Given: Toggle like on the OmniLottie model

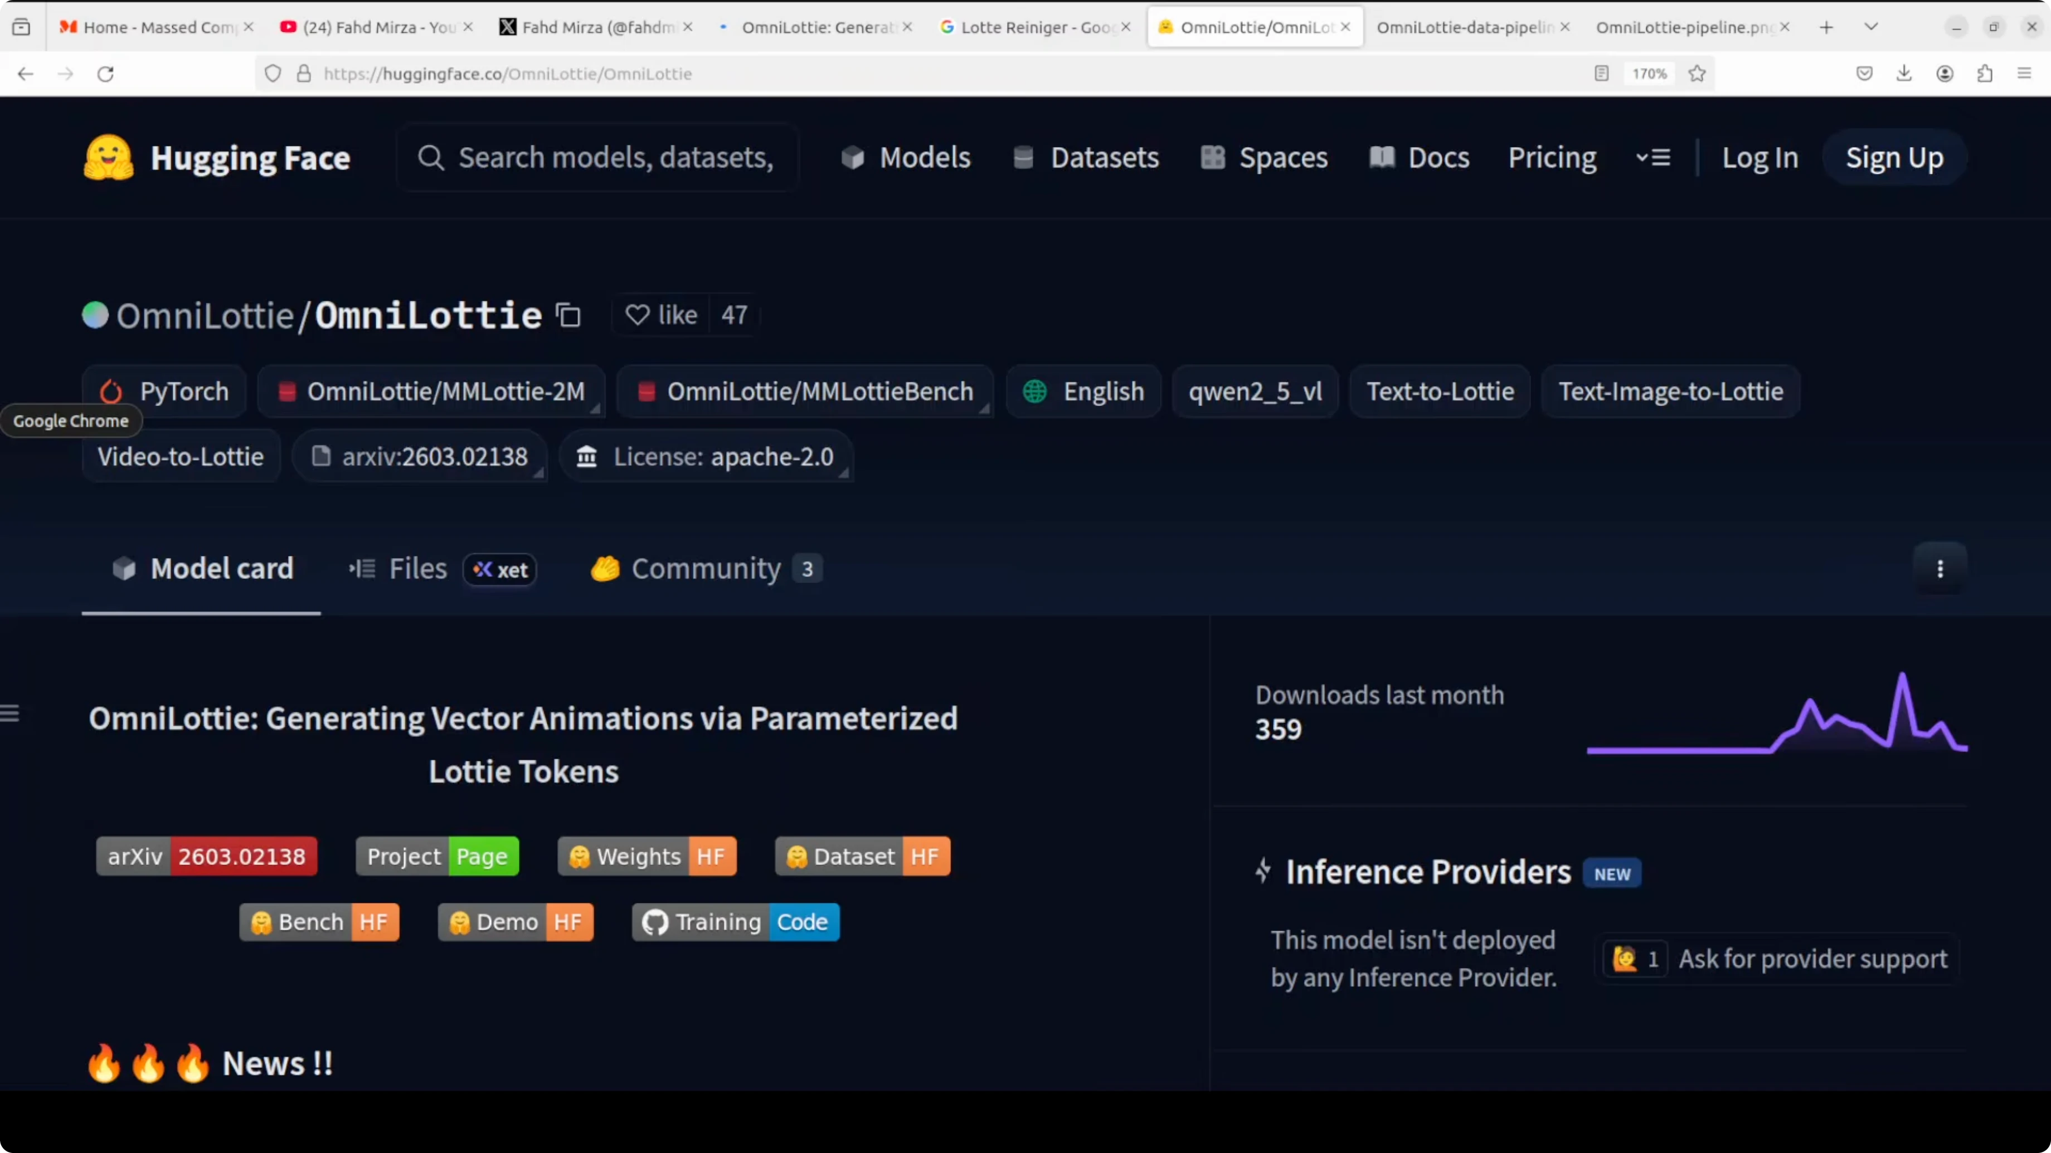Looking at the screenshot, I should point(661,315).
